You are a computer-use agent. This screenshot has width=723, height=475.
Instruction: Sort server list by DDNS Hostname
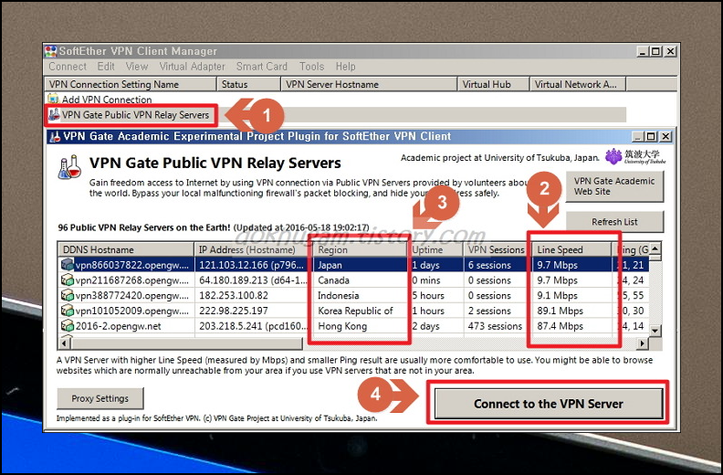[x=126, y=249]
